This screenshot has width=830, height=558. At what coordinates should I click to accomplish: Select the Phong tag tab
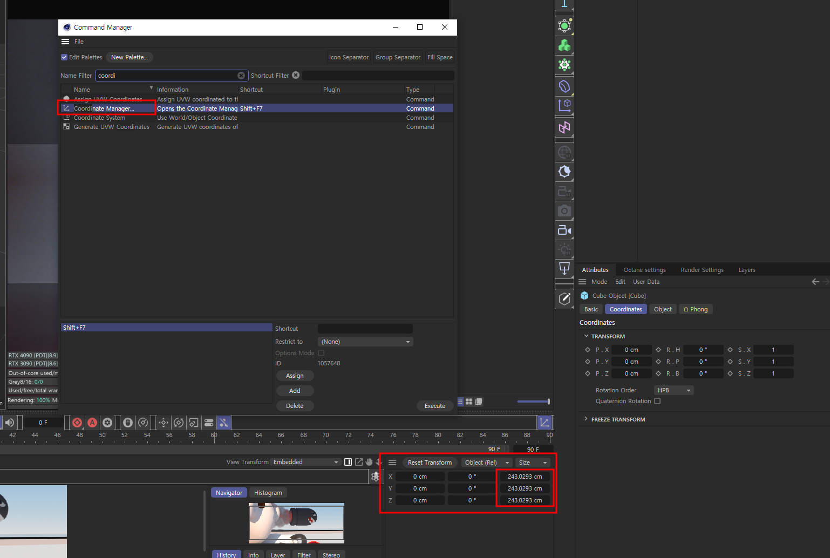(696, 309)
